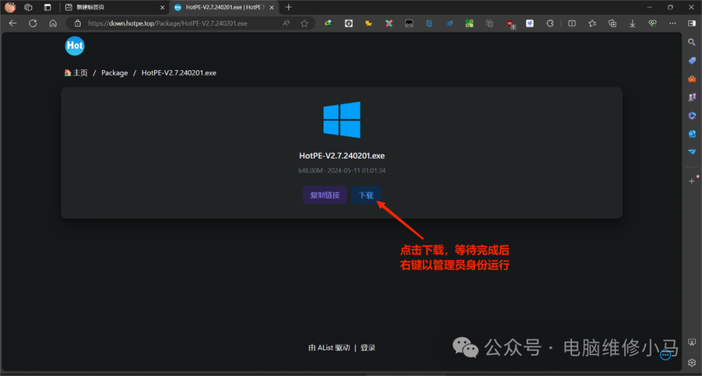Click the yellow cat extension icon
Screen dimensions: 702x376
pyautogui.click(x=369, y=23)
